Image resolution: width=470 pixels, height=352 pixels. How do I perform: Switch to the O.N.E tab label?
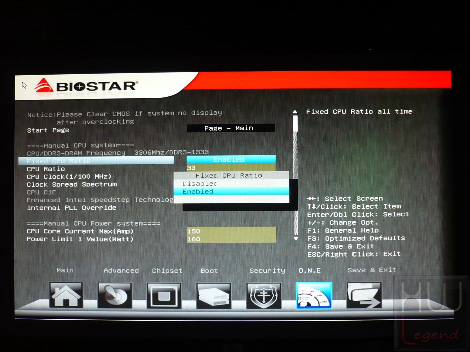pos(310,270)
